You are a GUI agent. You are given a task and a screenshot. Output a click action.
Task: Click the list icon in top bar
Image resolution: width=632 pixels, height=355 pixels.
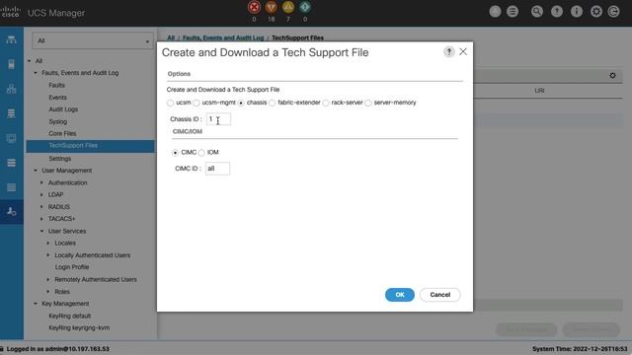(513, 11)
